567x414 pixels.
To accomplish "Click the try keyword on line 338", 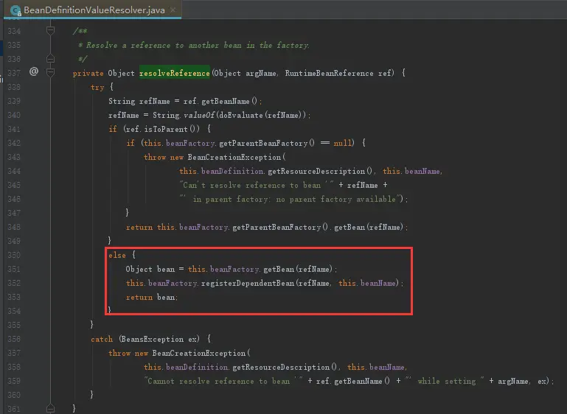I will click(x=97, y=87).
